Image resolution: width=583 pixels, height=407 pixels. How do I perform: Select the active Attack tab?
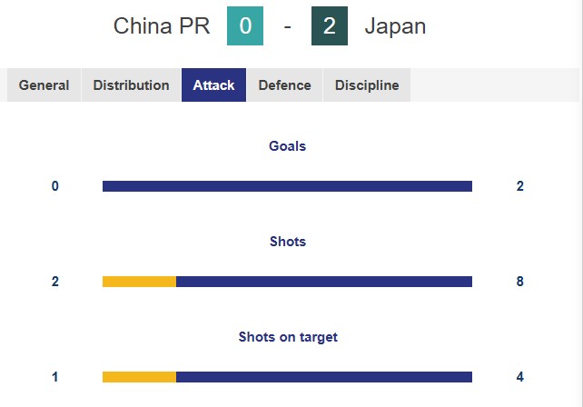(213, 85)
